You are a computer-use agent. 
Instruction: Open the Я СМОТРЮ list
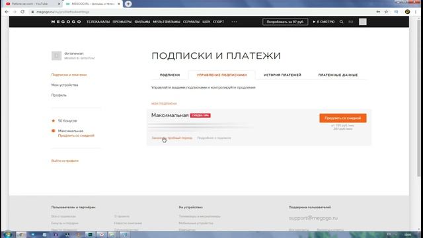tap(324, 22)
